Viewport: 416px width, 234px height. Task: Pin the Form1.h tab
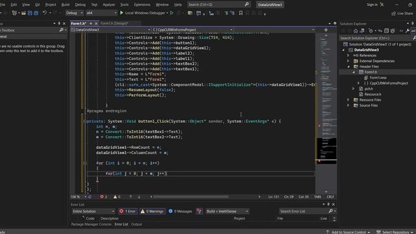tap(91, 23)
